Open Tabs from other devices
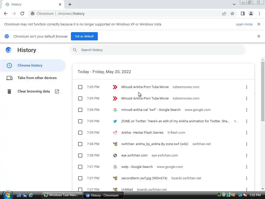Image resolution: width=265 pixels, height=199 pixels. tap(33, 78)
